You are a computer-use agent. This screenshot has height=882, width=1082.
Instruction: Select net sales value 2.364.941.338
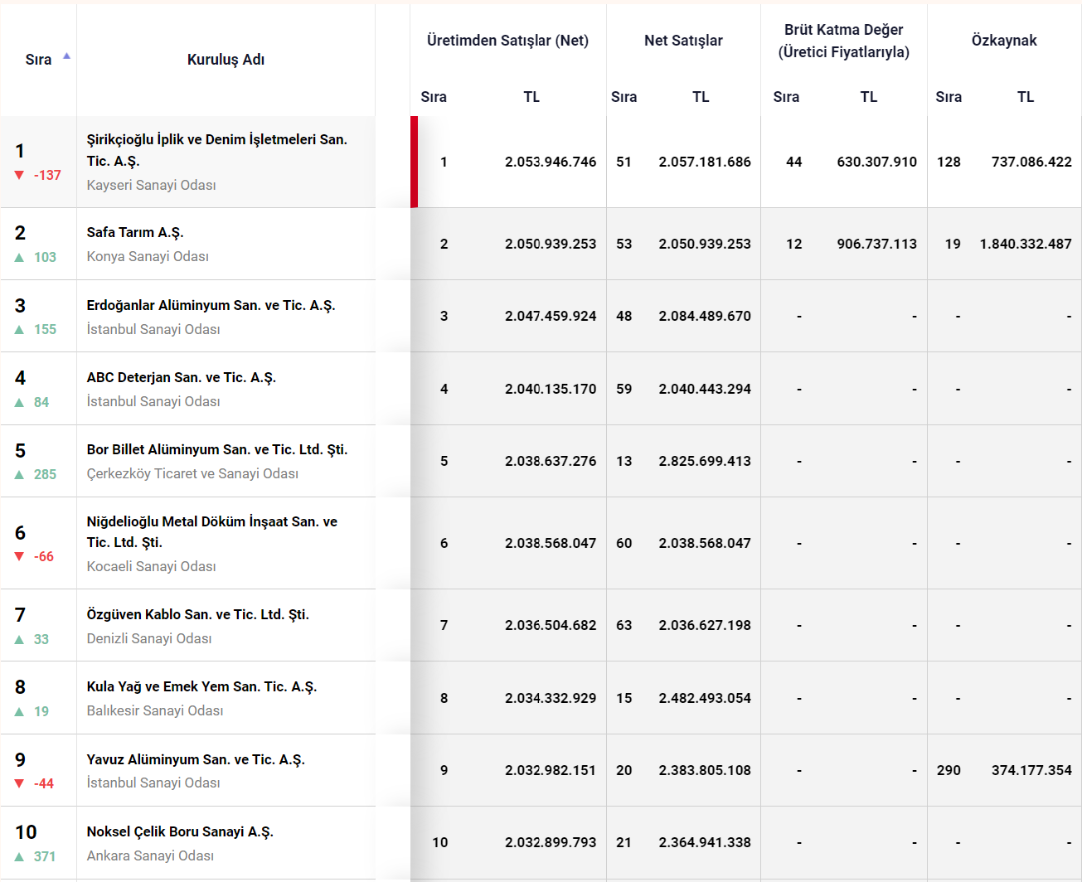coord(705,842)
